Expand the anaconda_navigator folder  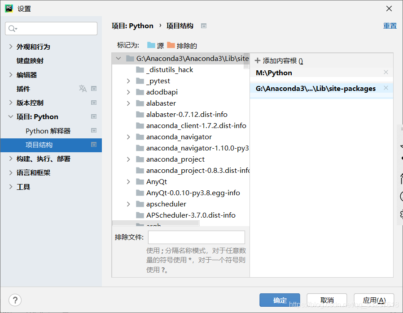128,137
